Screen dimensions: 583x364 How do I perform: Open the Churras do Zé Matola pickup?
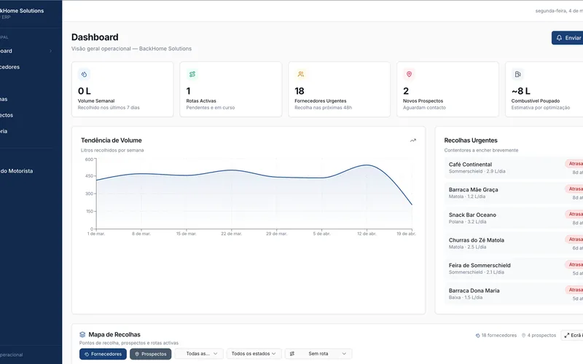(514, 243)
